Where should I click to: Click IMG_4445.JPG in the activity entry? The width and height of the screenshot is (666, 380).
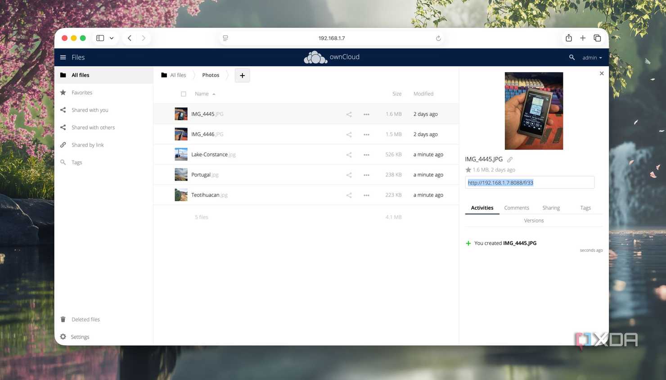tap(520, 243)
